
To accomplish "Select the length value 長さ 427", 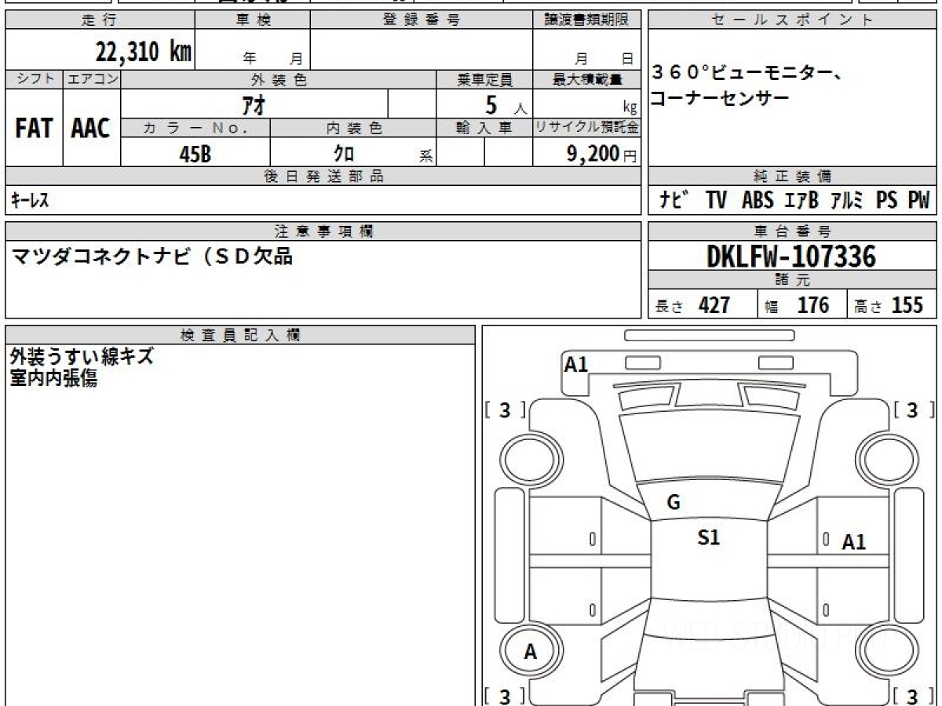I will (x=693, y=305).
